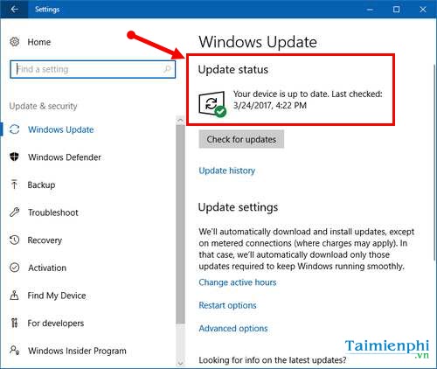Click the sidebar scrollbar thumb
437x369 pixels.
click(x=180, y=224)
